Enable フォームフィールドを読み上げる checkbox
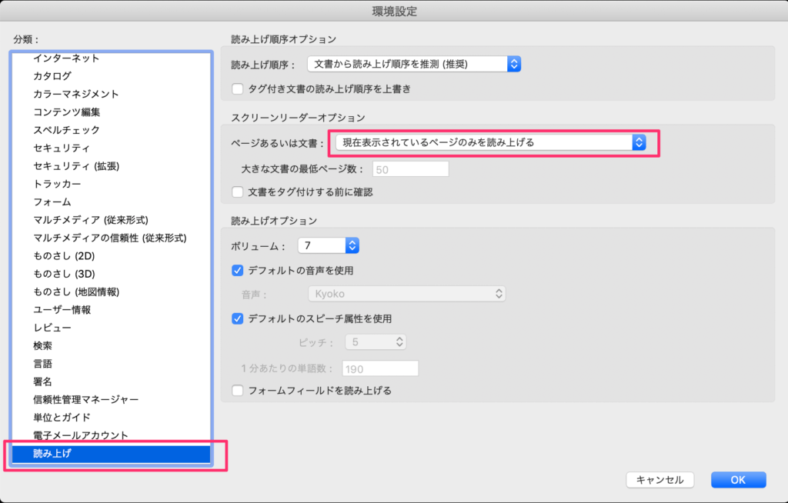Image resolution: width=788 pixels, height=503 pixels. (239, 391)
